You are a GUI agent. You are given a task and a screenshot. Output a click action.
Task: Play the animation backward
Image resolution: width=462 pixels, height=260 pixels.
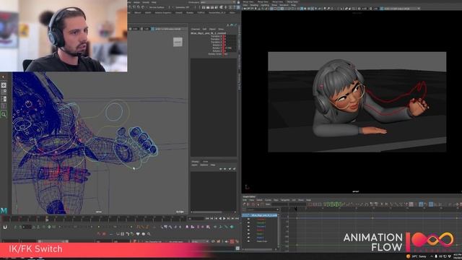click(x=220, y=218)
